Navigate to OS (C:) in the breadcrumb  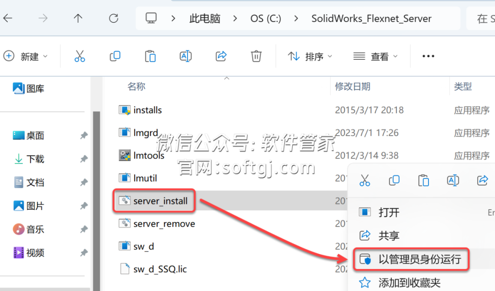click(x=266, y=19)
